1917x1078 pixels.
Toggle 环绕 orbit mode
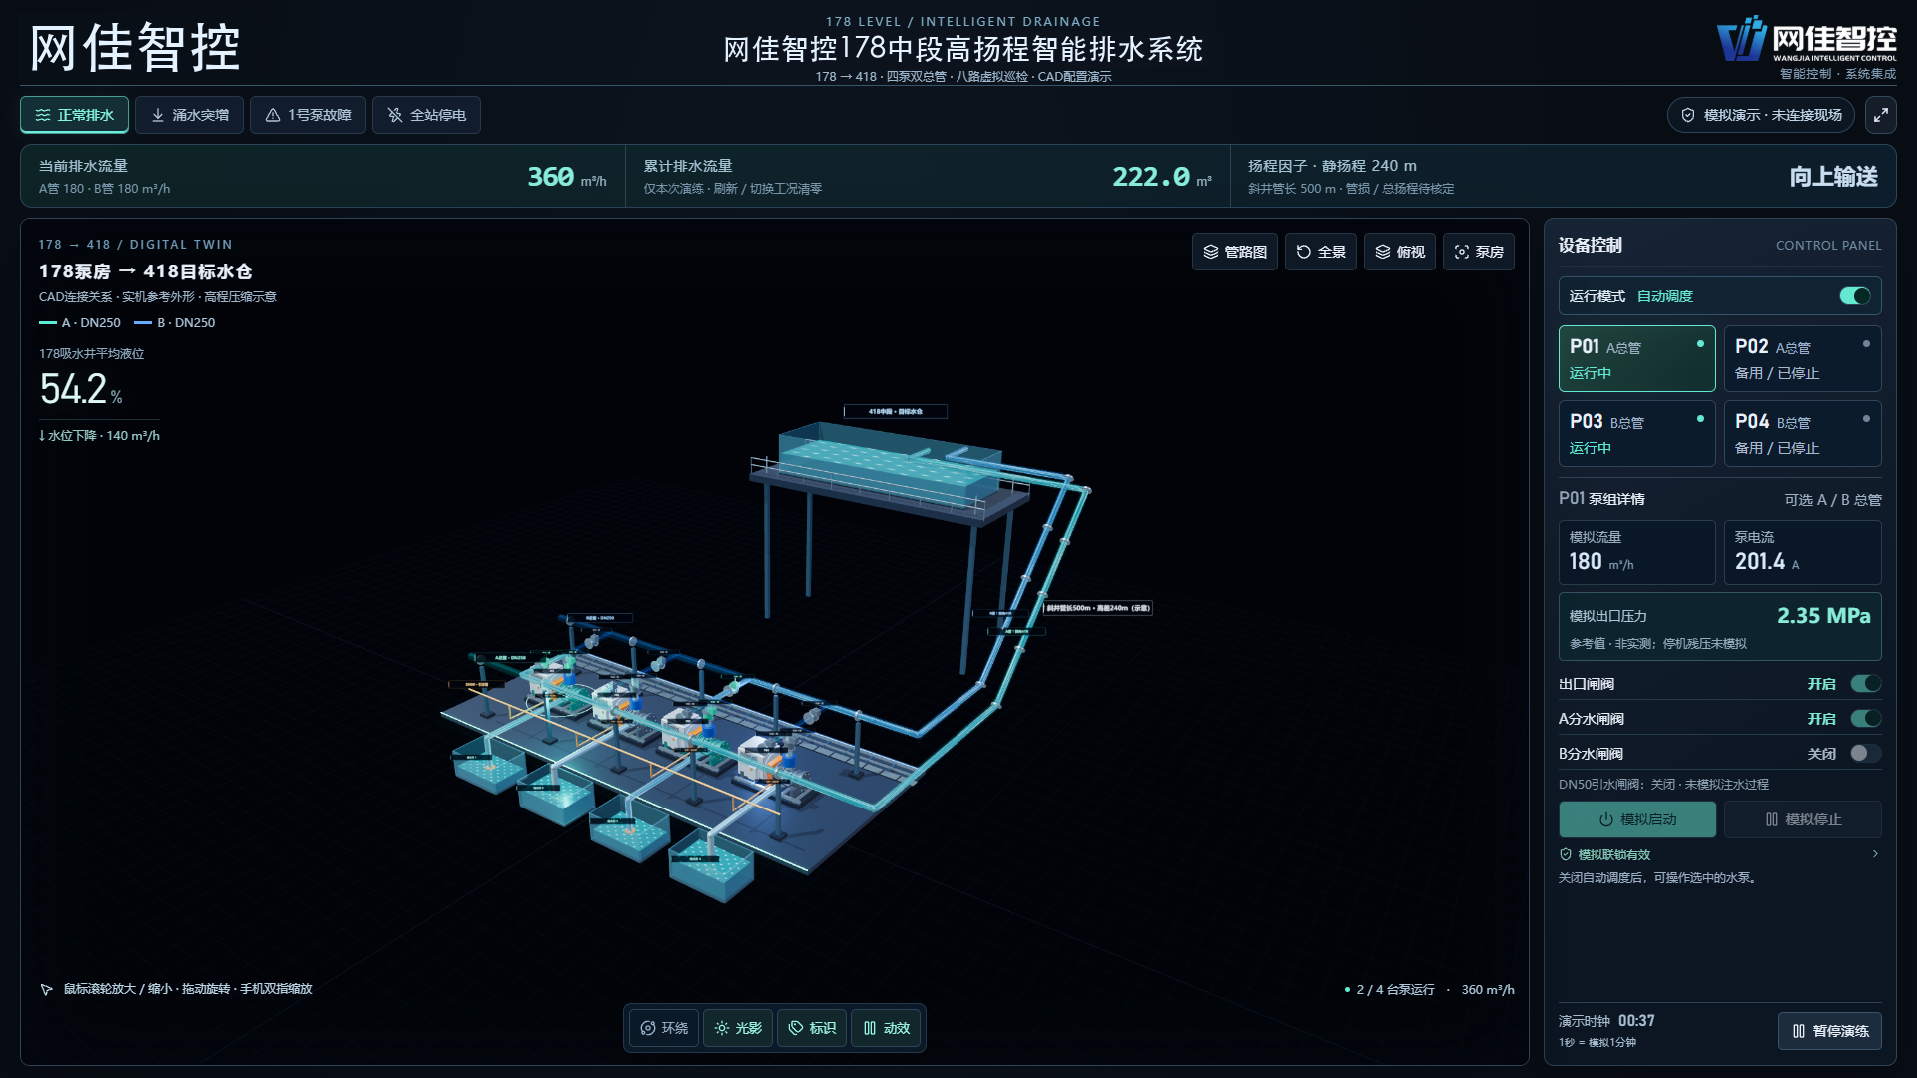pos(664,1028)
